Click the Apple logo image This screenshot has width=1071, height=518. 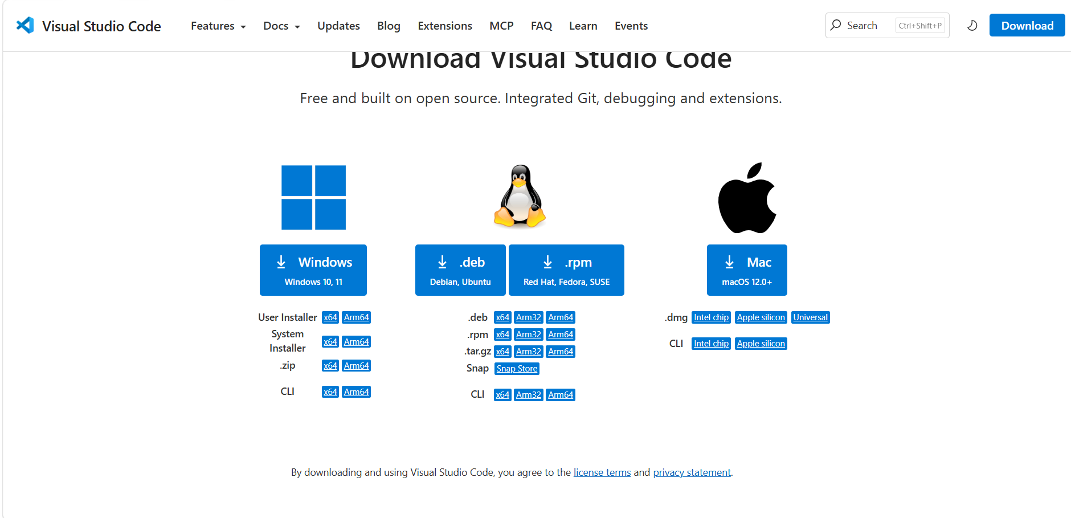(x=747, y=198)
